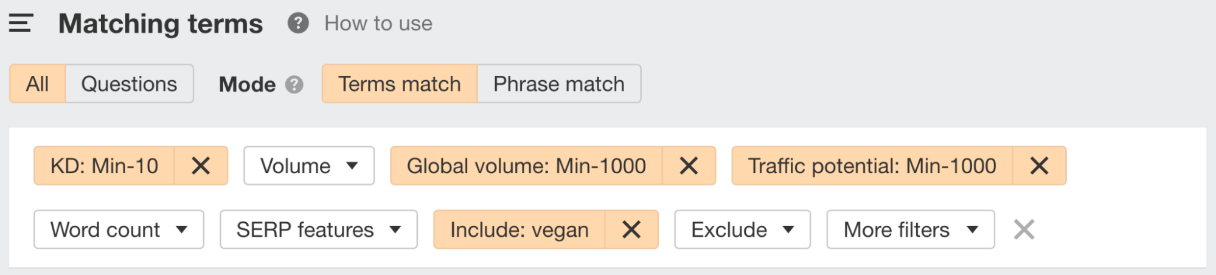Screen dimensions: 1216x275
Task: Click the help icon beside Matching terms
Action: 298,24
